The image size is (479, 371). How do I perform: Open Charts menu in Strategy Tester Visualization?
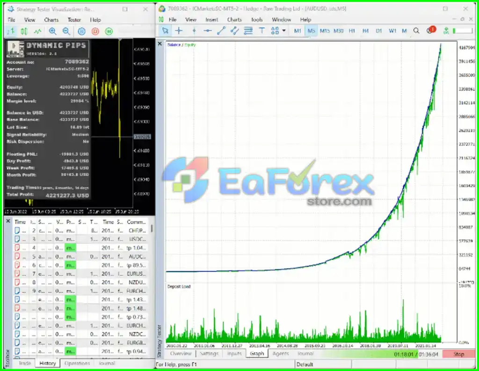(51, 20)
